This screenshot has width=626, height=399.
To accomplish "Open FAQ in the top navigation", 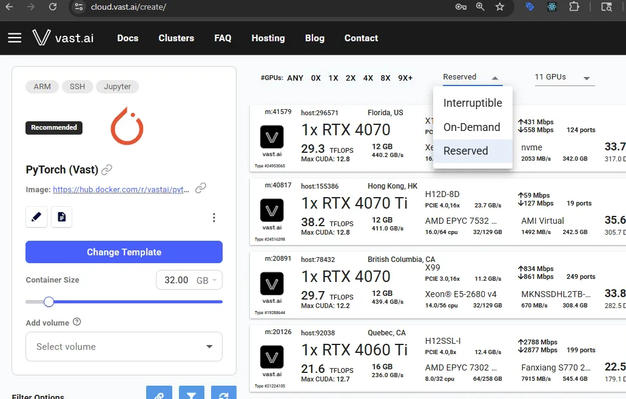I will [x=223, y=38].
